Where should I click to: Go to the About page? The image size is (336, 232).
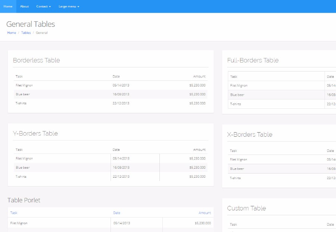pos(24,6)
